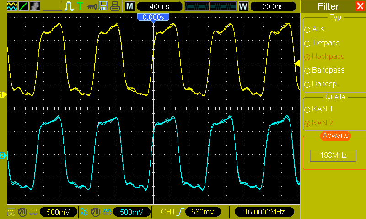Click the key lock icon
This screenshot has width=366, height=219.
tap(92, 7)
